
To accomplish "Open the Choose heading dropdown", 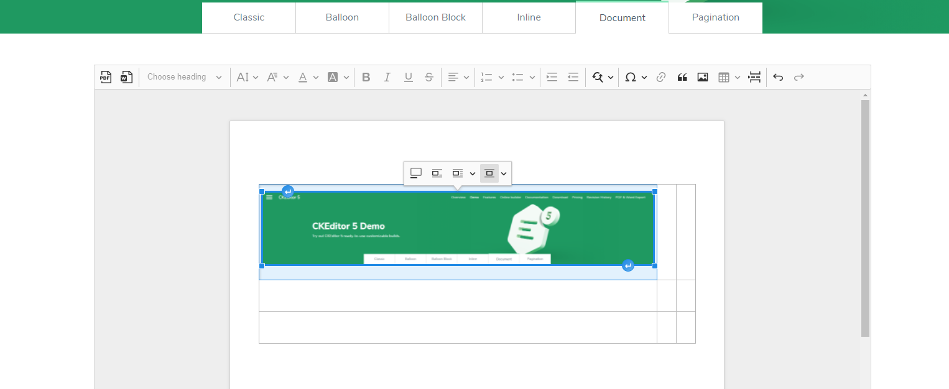I will click(x=184, y=77).
